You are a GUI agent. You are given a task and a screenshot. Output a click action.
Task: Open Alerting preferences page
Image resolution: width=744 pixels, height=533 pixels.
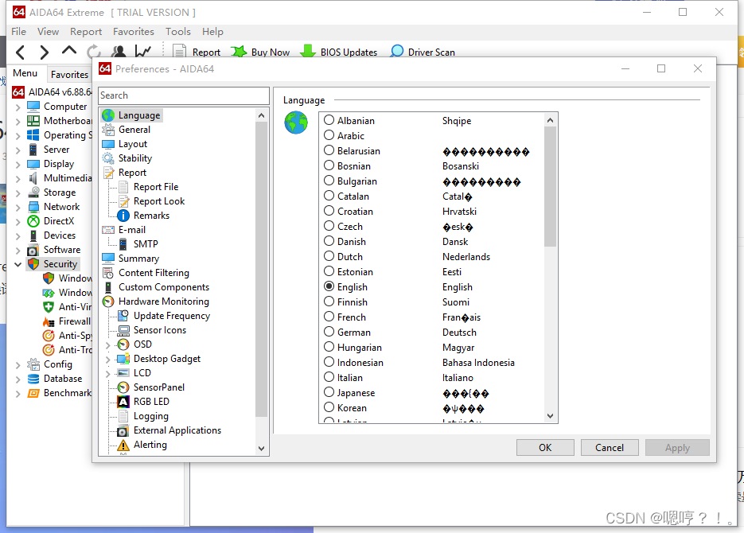150,445
